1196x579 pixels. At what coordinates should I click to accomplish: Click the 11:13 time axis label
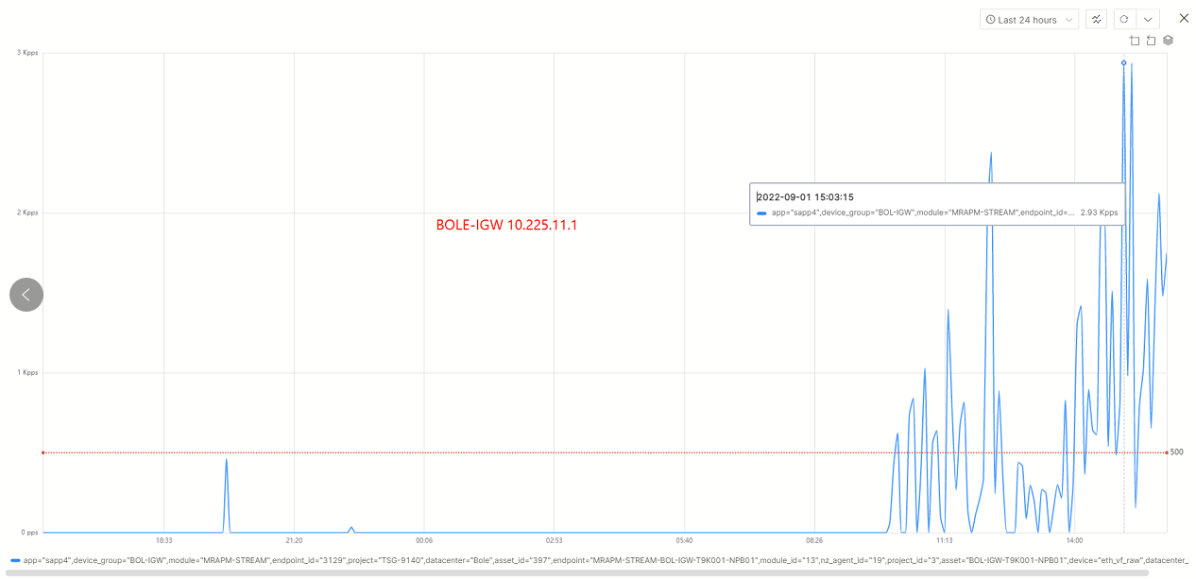pos(944,541)
